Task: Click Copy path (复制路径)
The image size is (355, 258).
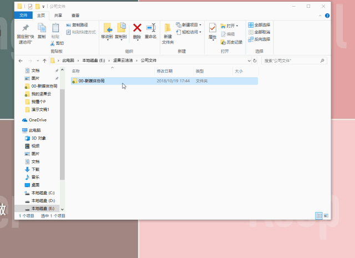Action: point(77,25)
